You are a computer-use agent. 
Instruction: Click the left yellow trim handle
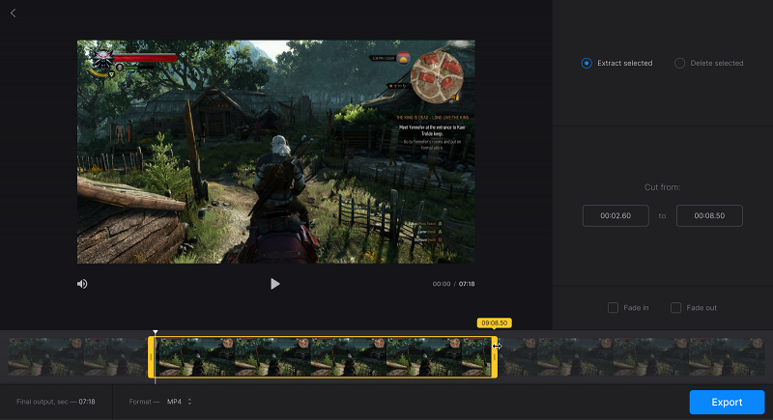pyautogui.click(x=151, y=357)
